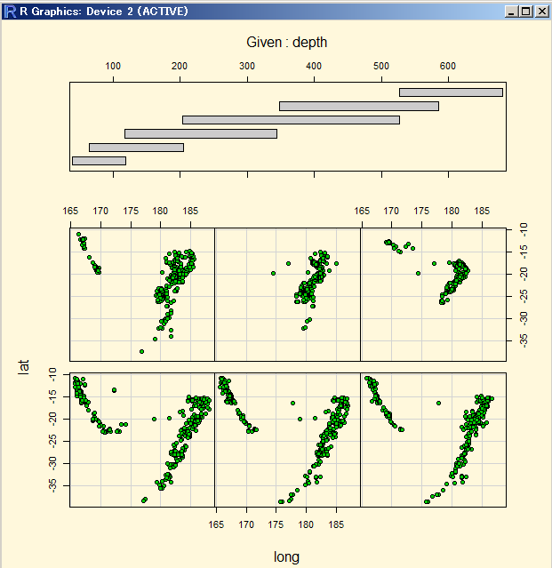This screenshot has height=568, width=552.
Task: Click inside the bottom-middle scatter panel
Action: coord(287,440)
